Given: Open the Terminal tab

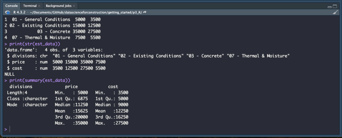Looking at the screenshot, I should coord(29,6).
